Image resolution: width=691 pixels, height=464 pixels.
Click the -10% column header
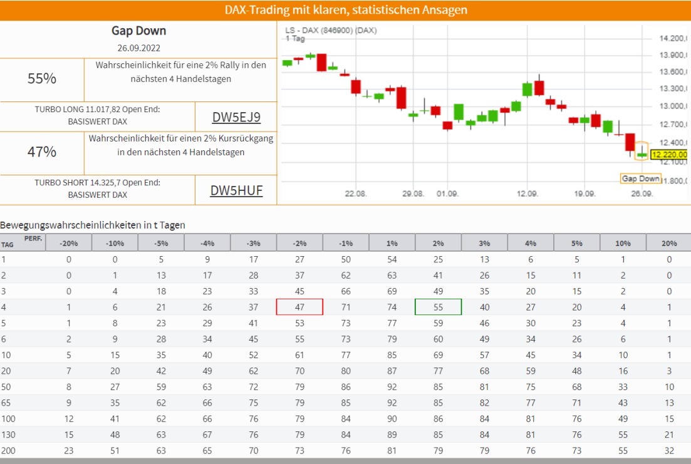[x=115, y=243]
